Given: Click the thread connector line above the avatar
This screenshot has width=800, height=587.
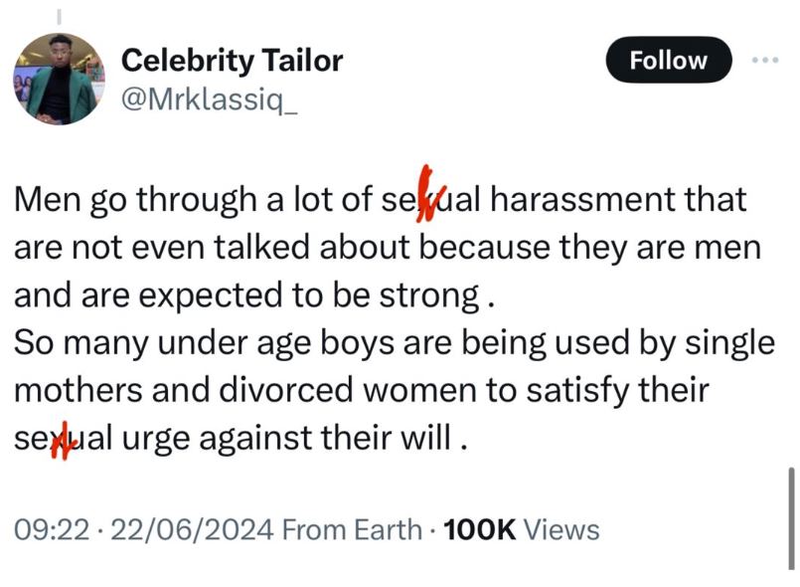Looking at the screenshot, I should coord(59,17).
